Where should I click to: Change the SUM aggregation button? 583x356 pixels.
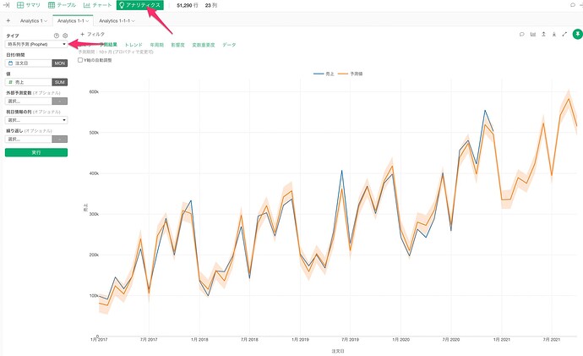[60, 82]
